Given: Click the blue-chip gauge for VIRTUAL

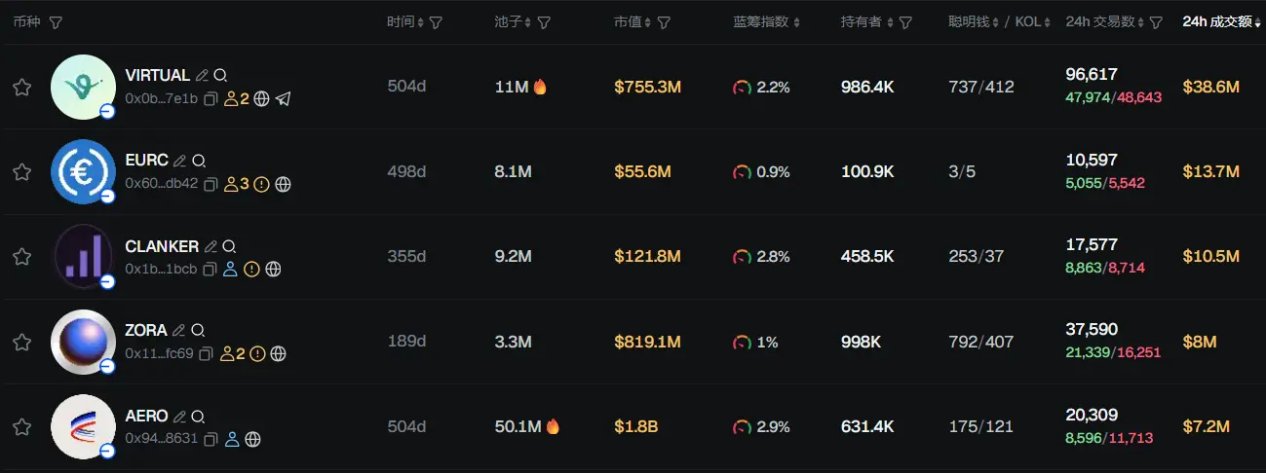Looking at the screenshot, I should (x=743, y=88).
